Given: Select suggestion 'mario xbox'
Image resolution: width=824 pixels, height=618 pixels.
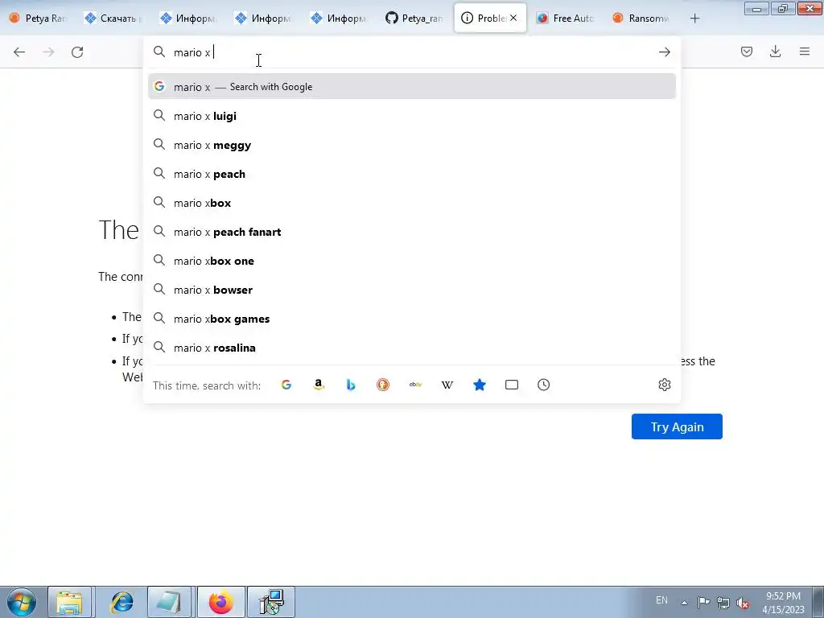Looking at the screenshot, I should pyautogui.click(x=412, y=203).
